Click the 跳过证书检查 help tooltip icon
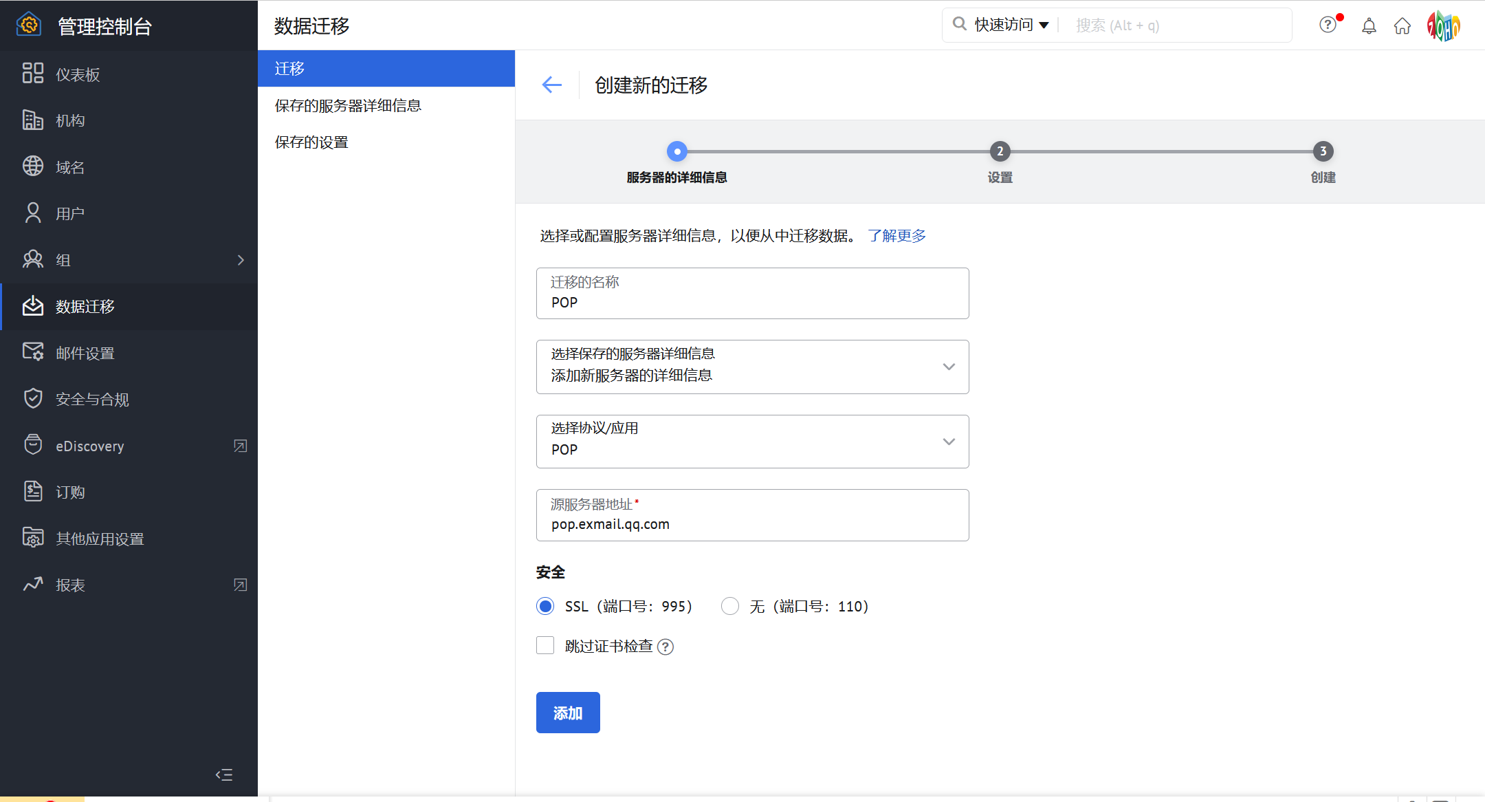 665,647
